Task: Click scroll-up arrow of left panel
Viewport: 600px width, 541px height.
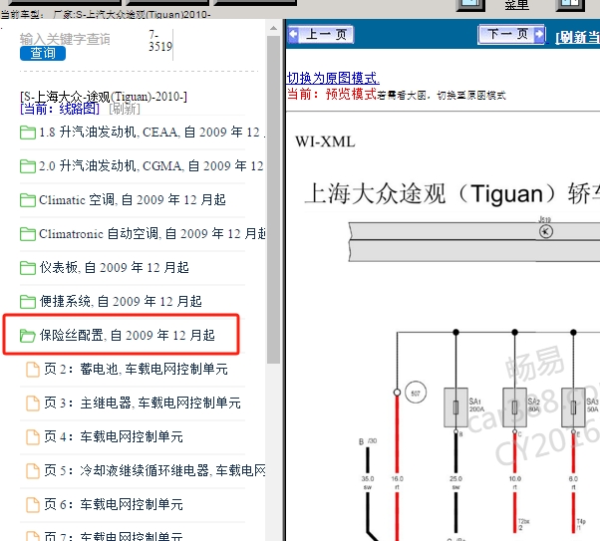Action: point(274,28)
